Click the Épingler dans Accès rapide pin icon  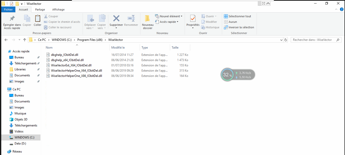(12, 19)
